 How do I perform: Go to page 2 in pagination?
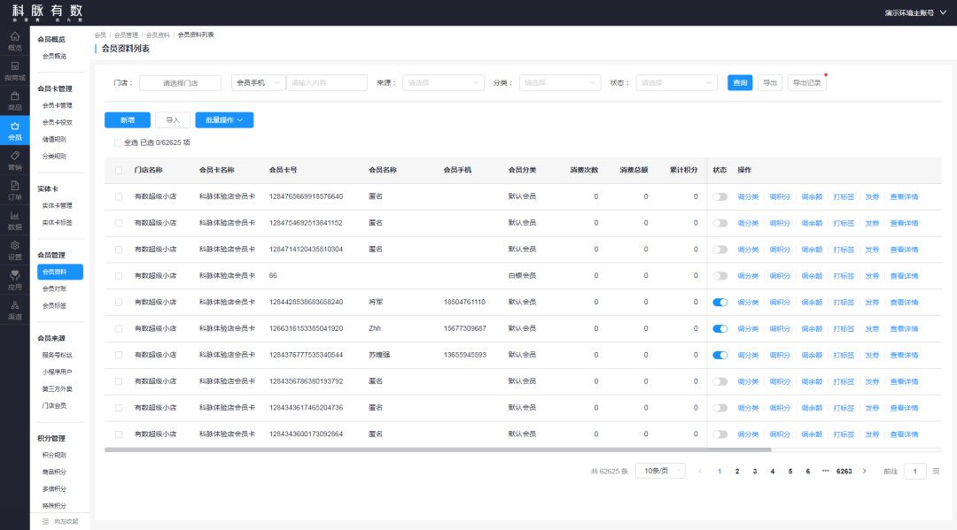point(737,471)
